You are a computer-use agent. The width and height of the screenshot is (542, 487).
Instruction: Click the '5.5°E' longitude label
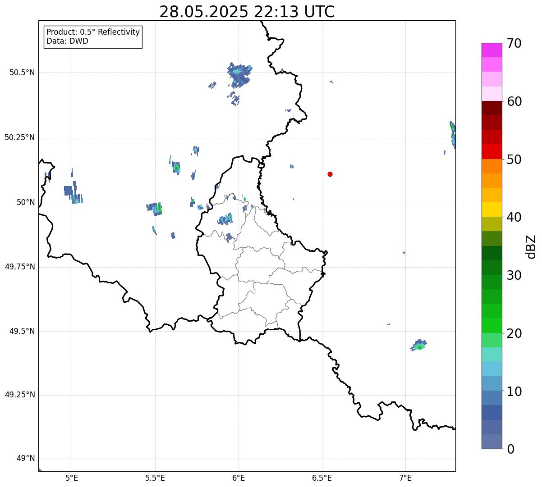pyautogui.click(x=155, y=478)
